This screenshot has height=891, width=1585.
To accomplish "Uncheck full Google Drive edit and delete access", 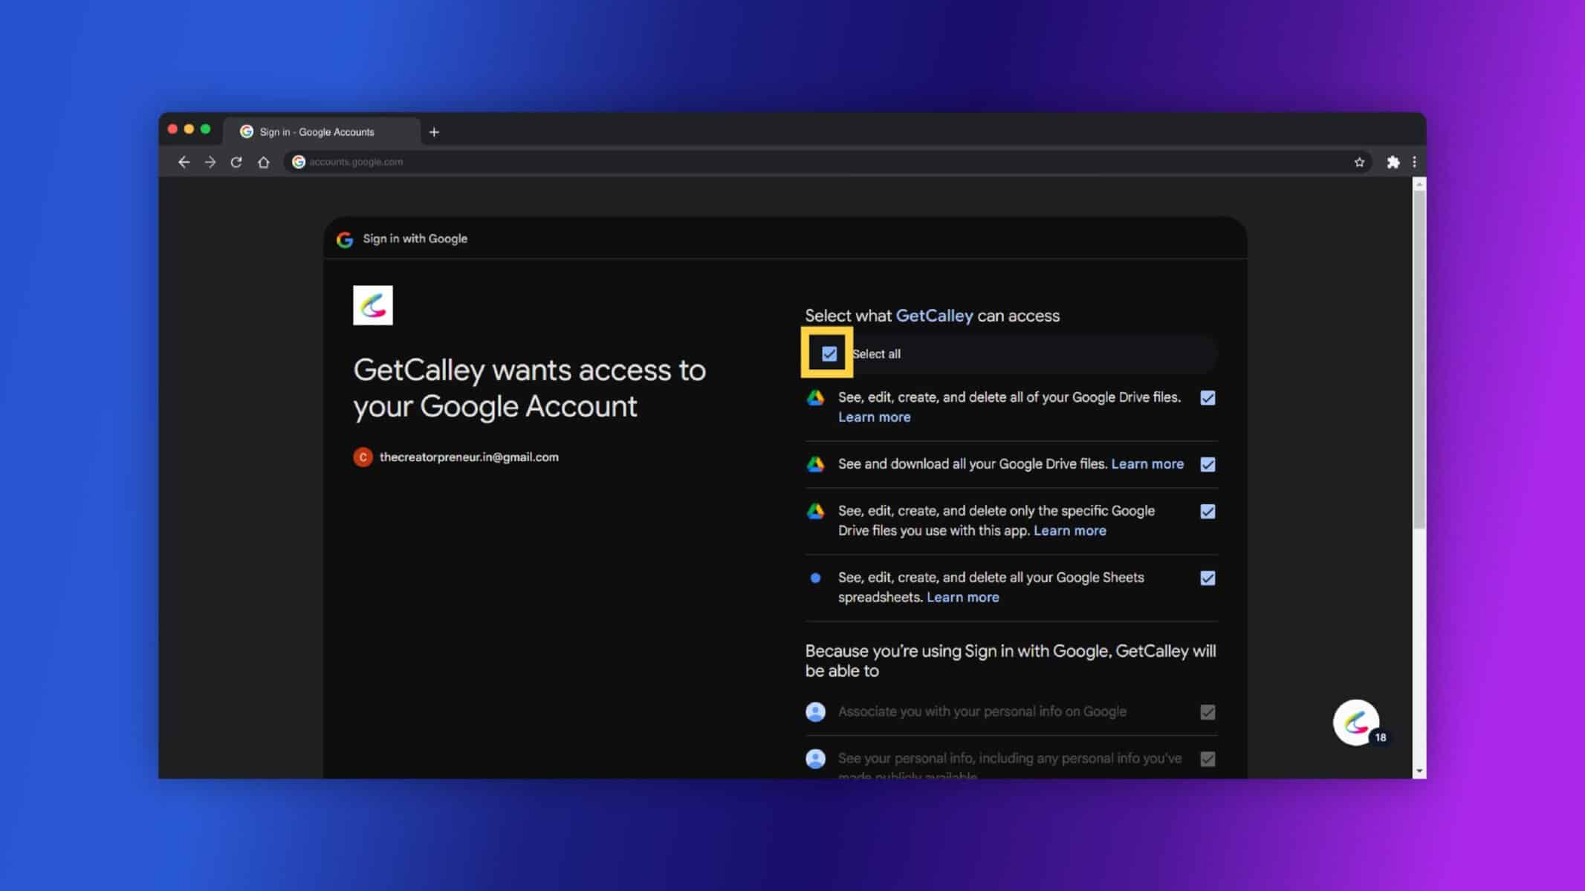I will pyautogui.click(x=1208, y=398).
